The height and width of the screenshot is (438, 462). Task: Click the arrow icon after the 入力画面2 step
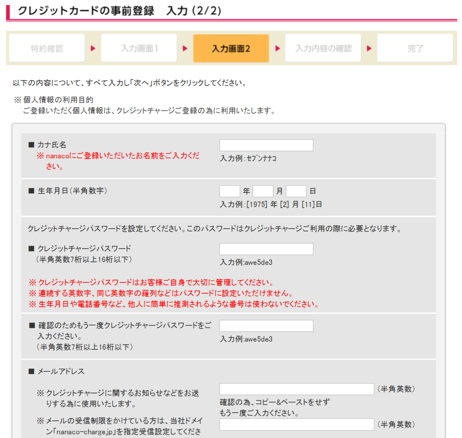[277, 48]
